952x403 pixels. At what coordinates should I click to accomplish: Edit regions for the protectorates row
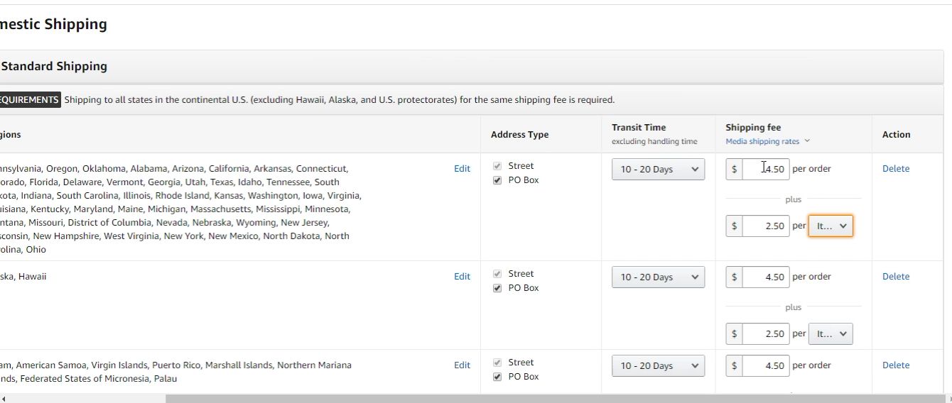pos(462,365)
